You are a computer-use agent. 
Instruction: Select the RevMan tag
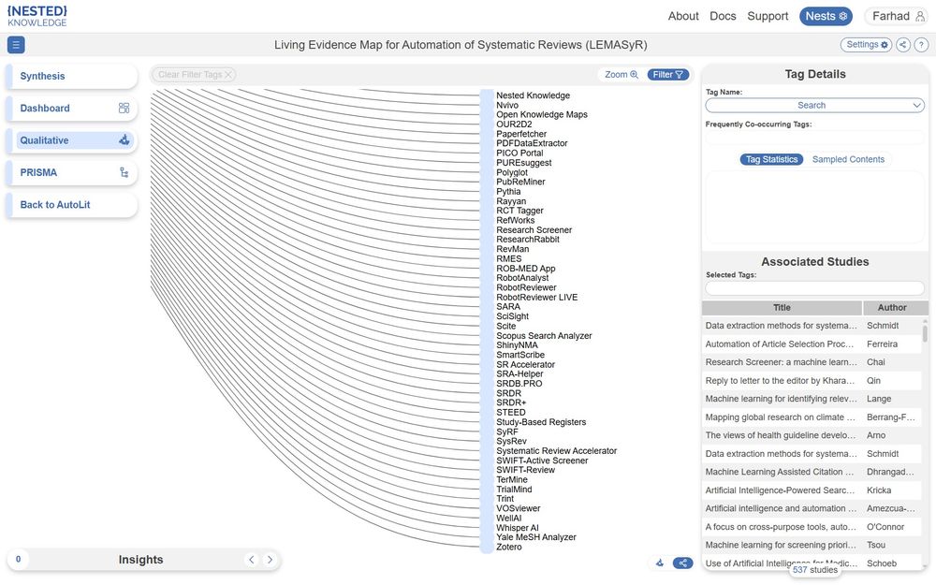click(512, 249)
